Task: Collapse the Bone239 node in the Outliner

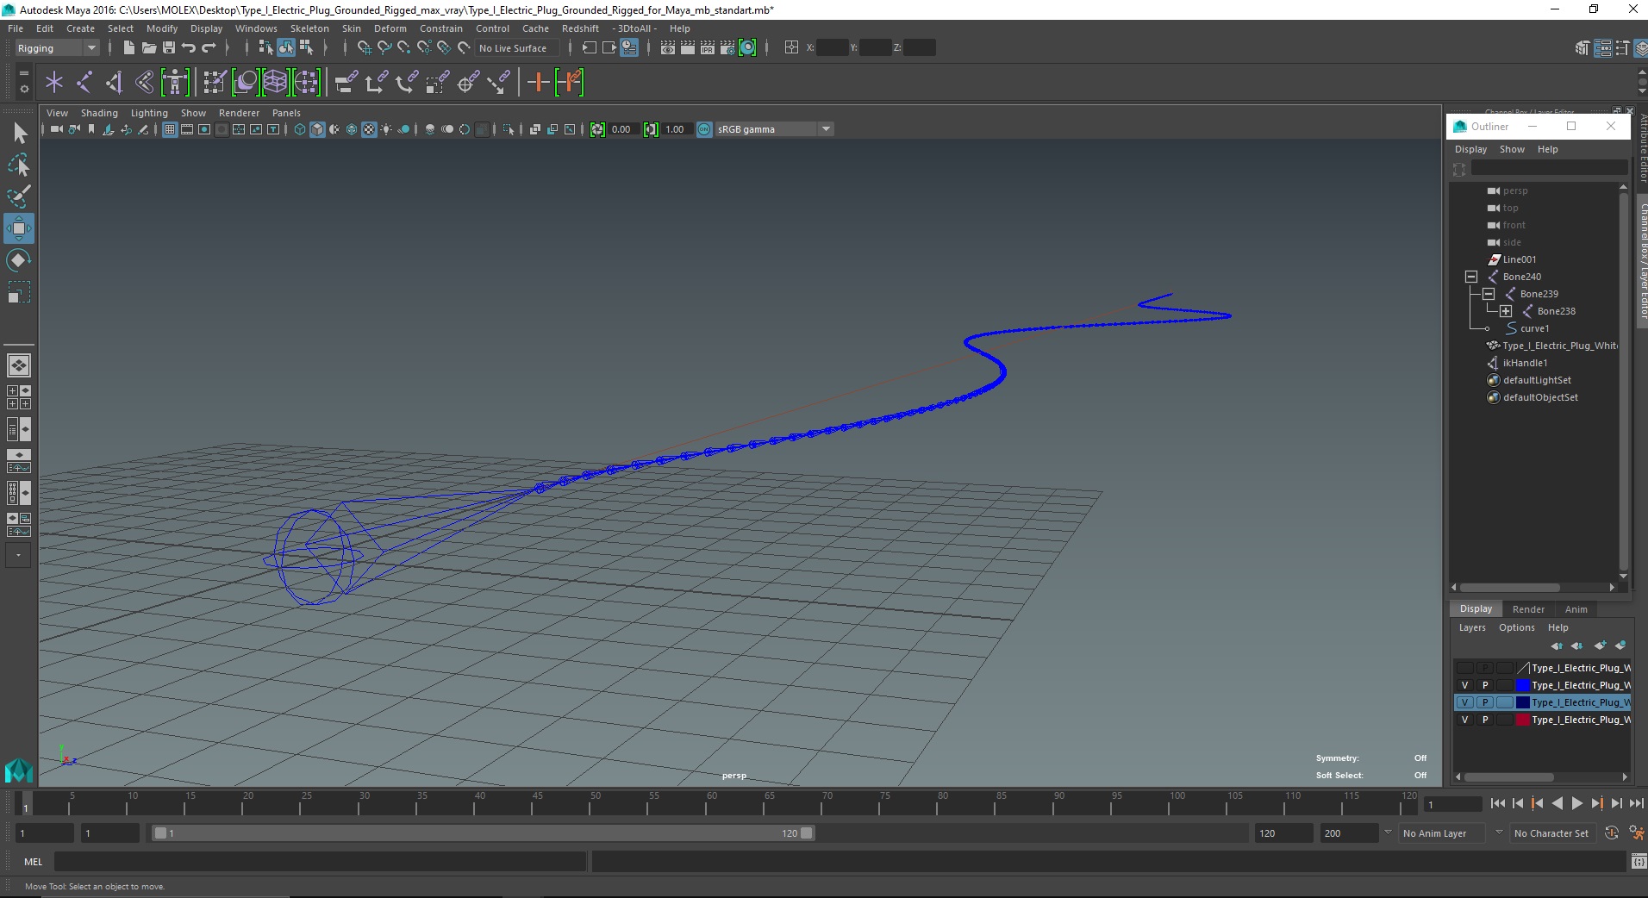Action: point(1489,294)
